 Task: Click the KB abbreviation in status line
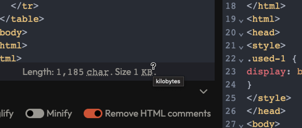pos(147,72)
